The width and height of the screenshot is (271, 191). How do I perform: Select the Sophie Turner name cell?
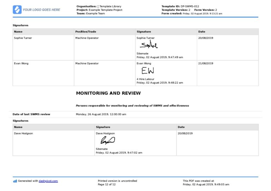pos(23,38)
